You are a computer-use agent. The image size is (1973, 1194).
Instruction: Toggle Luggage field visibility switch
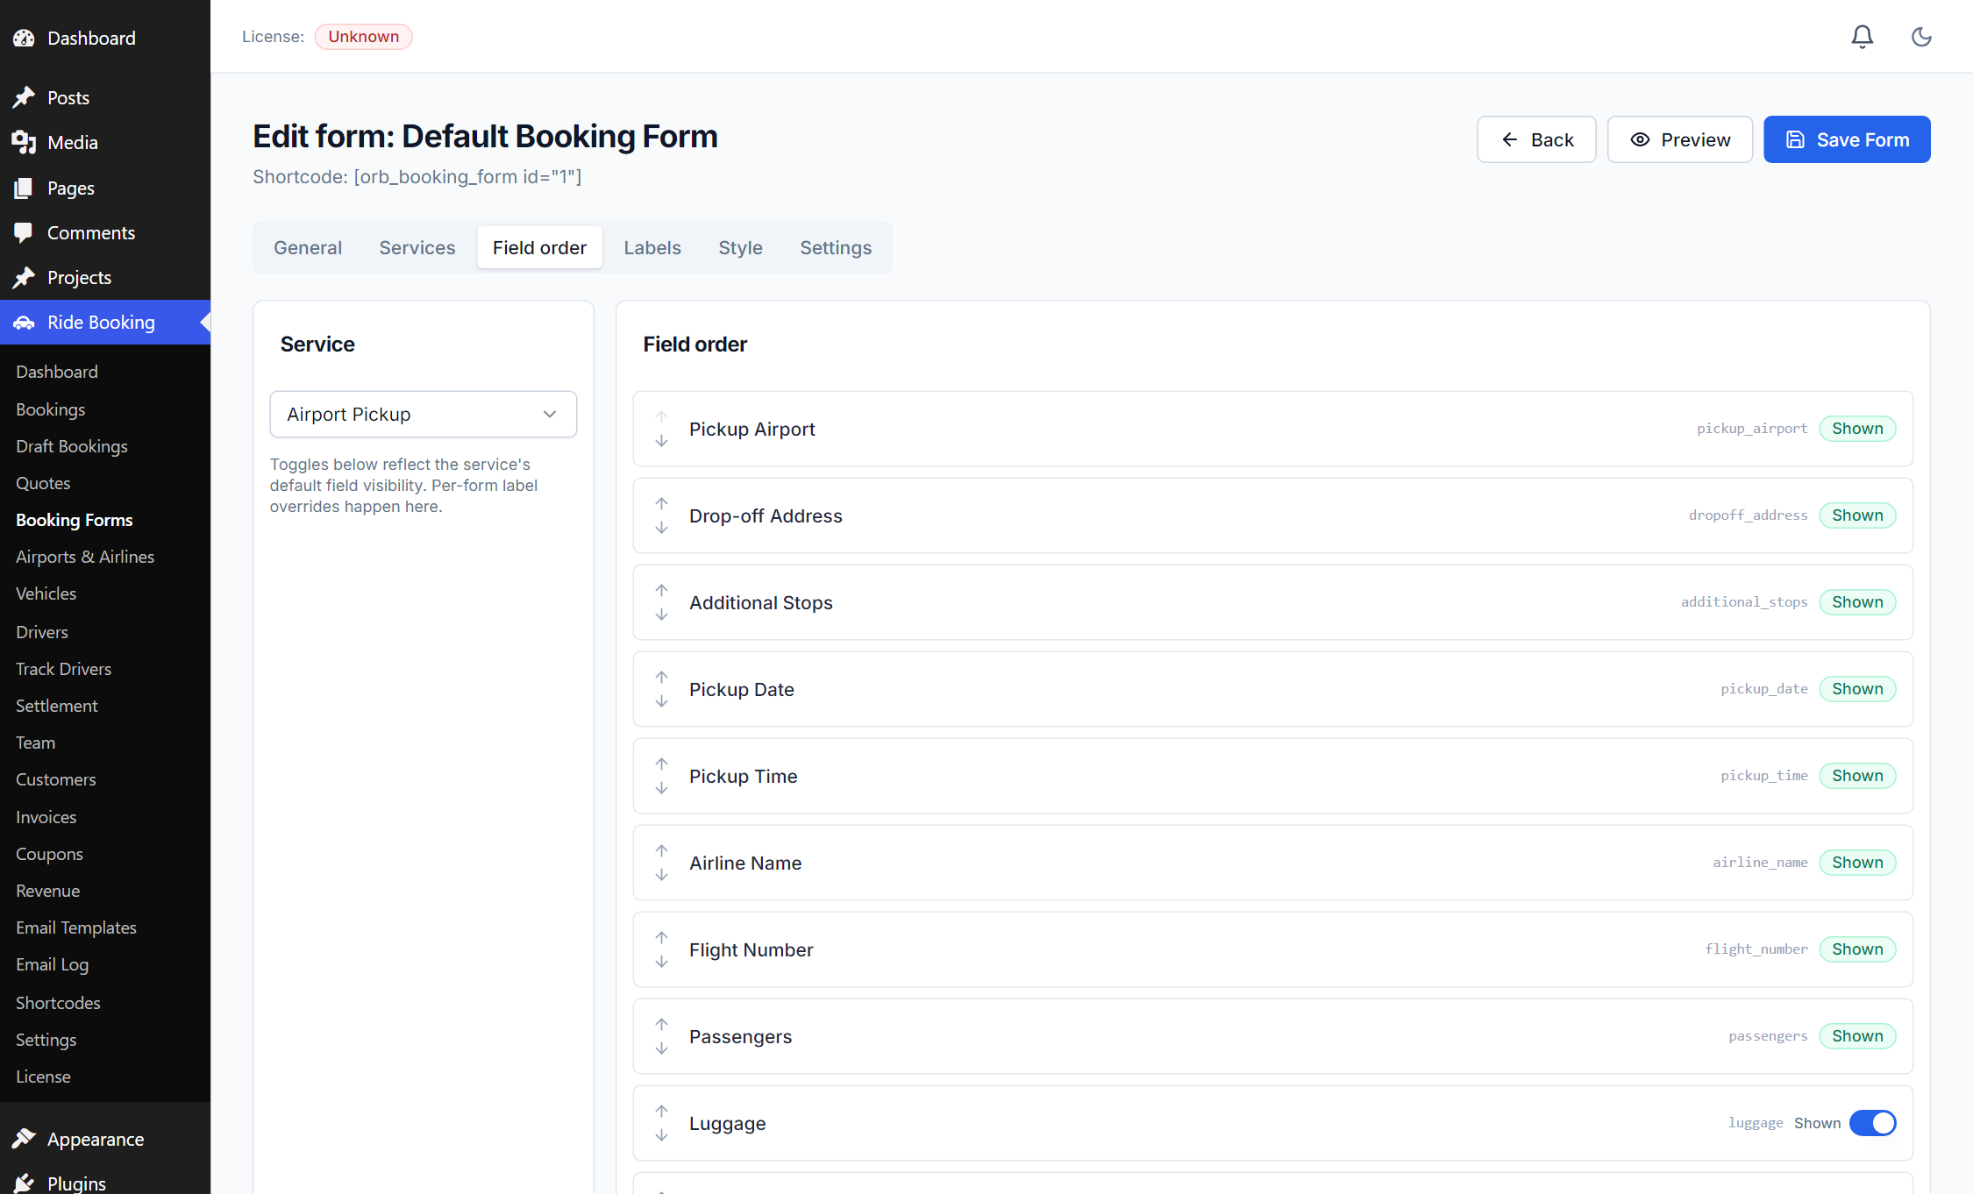(x=1872, y=1123)
